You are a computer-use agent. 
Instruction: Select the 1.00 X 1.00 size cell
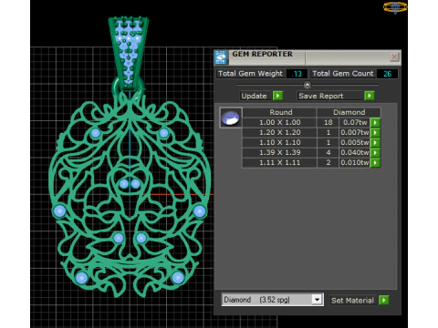coord(279,122)
